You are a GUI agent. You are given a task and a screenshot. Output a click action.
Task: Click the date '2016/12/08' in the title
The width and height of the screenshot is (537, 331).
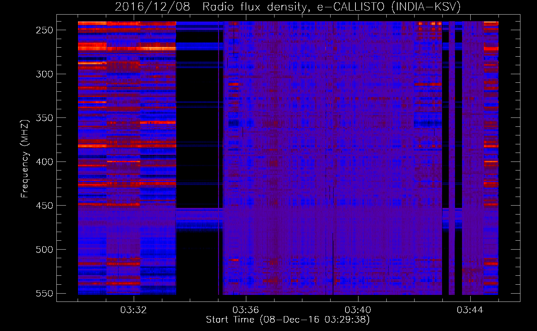click(153, 7)
